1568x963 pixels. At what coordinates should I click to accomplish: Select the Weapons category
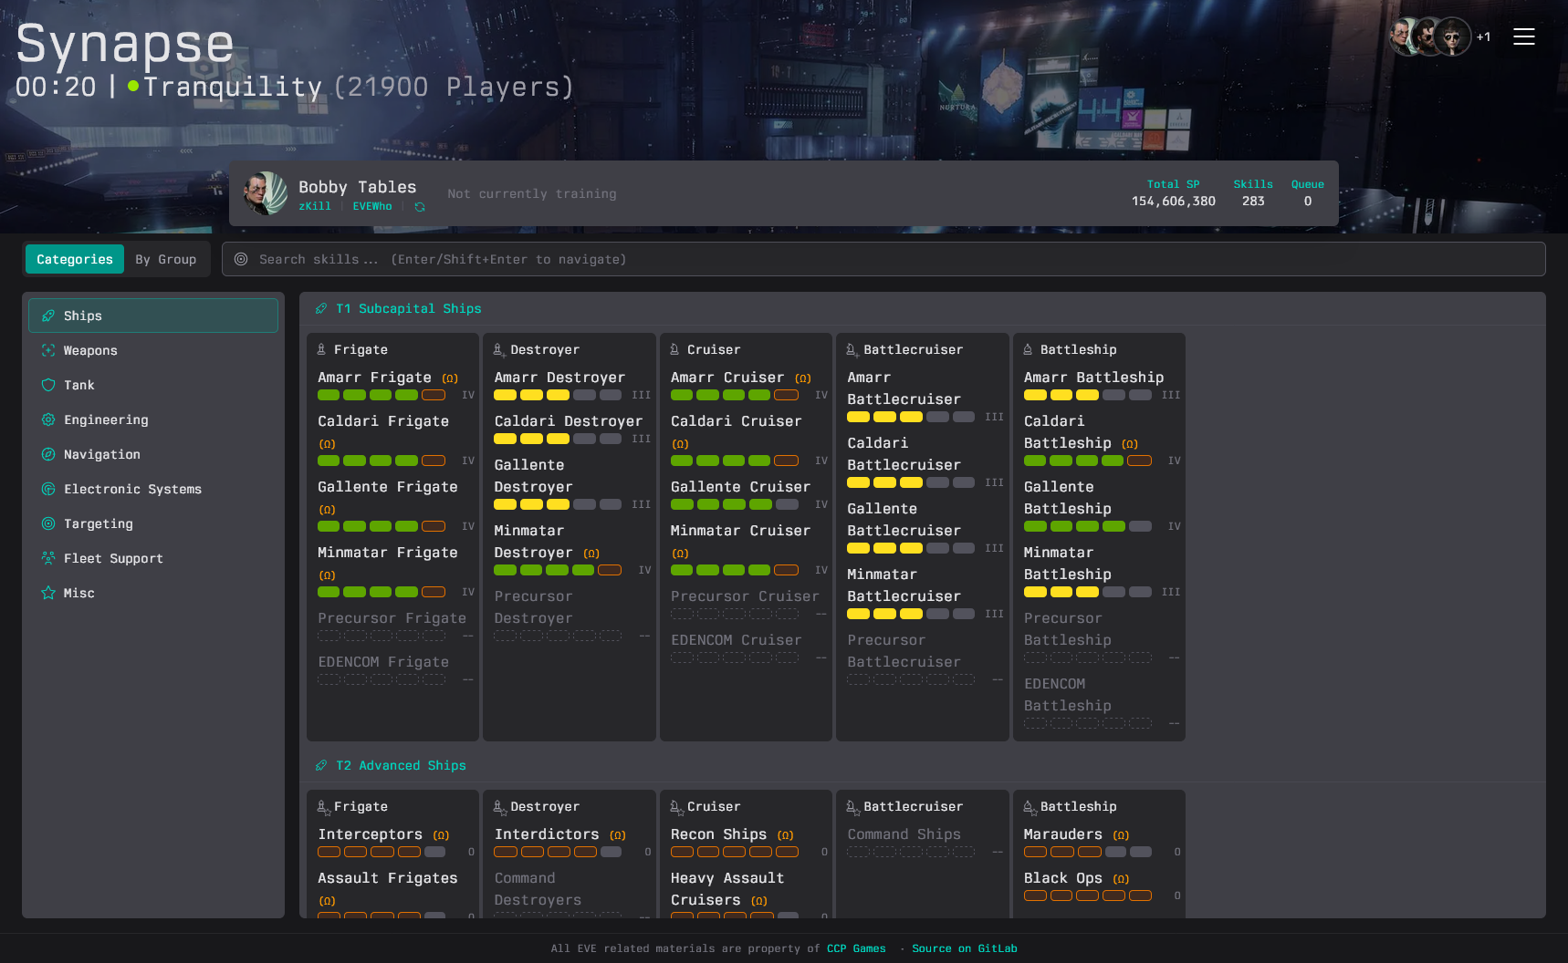pyautogui.click(x=153, y=350)
